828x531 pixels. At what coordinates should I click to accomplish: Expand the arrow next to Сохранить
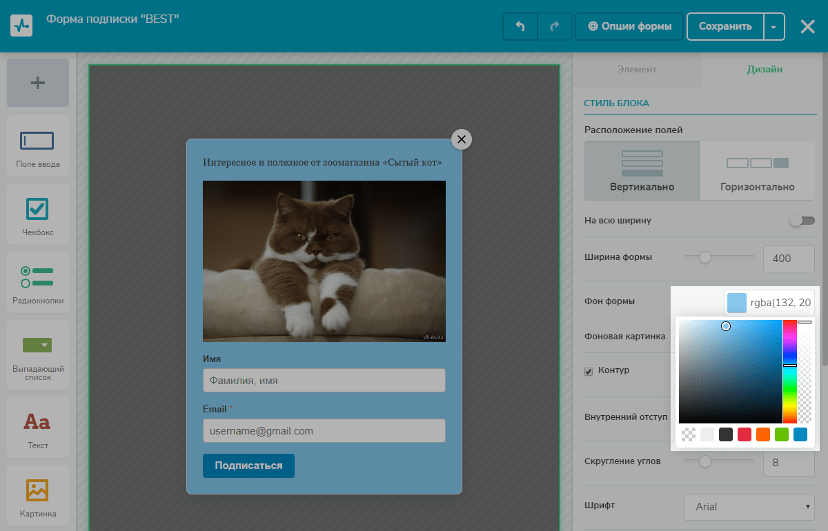click(773, 27)
